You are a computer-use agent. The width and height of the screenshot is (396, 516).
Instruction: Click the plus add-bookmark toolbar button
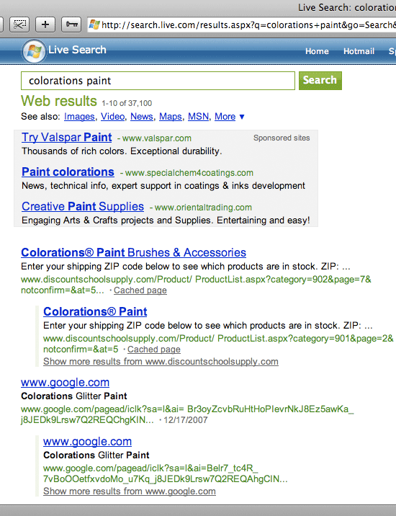point(45,25)
